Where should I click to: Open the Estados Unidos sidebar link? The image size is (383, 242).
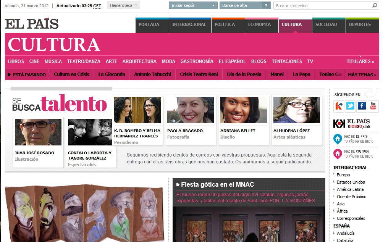point(351,182)
